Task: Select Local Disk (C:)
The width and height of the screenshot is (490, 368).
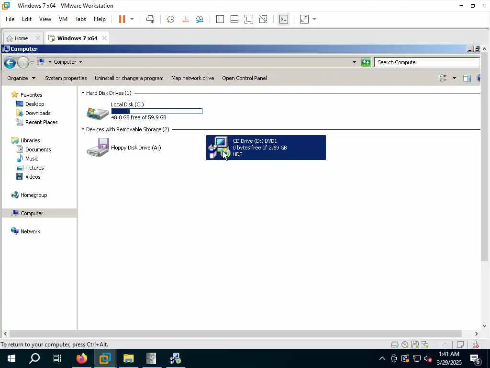Action: coord(145,111)
